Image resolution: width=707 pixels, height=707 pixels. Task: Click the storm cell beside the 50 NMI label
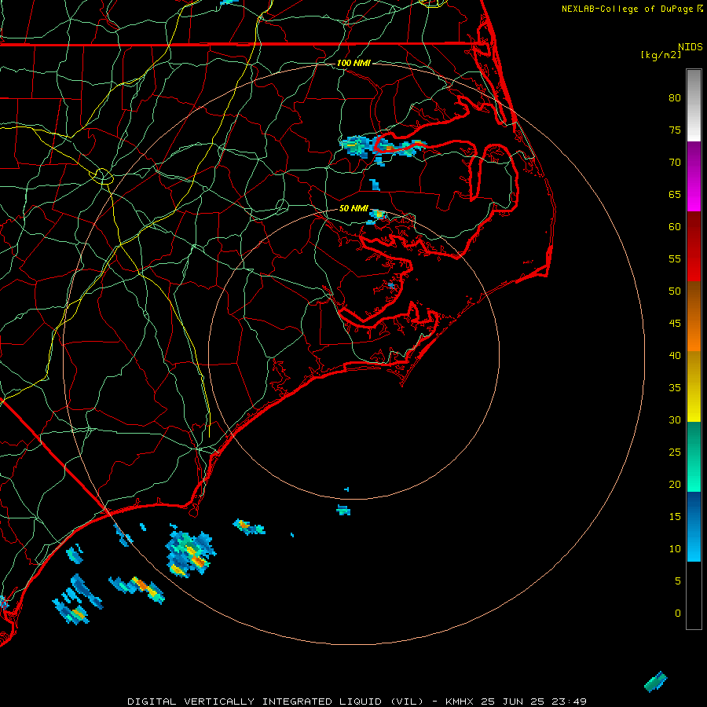click(x=377, y=216)
